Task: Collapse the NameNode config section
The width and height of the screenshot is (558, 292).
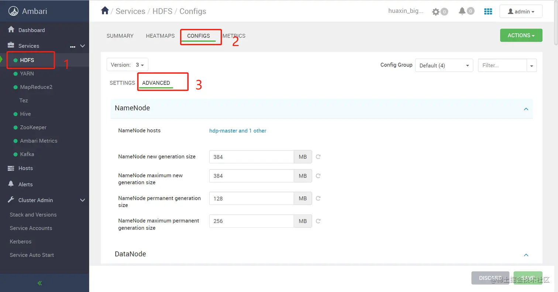Action: [x=526, y=109]
